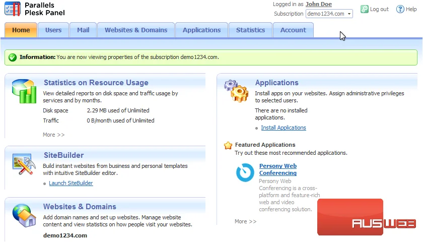Click the '2.29 MB used of Unlimited' value

(118, 110)
